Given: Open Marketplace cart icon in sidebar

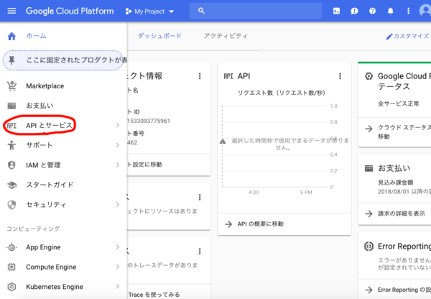Looking at the screenshot, I should click(11, 86).
